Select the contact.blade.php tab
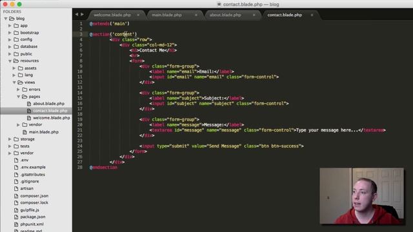The height and width of the screenshot is (232, 413). (x=285, y=15)
